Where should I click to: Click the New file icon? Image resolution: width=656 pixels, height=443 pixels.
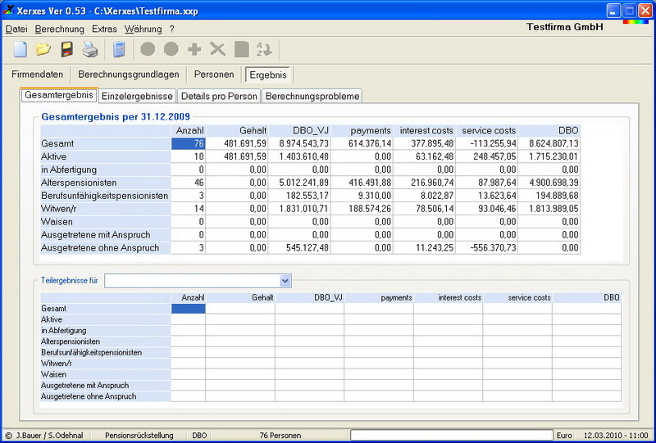tap(20, 50)
